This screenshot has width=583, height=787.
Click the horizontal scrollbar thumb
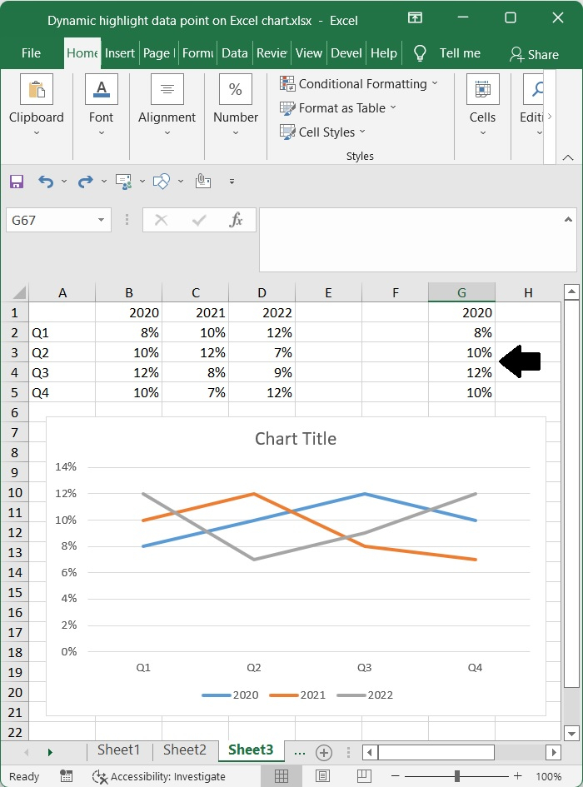[x=436, y=752]
